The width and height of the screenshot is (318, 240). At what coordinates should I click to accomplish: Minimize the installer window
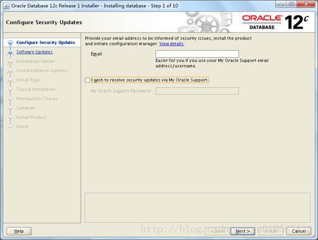click(280, 4)
